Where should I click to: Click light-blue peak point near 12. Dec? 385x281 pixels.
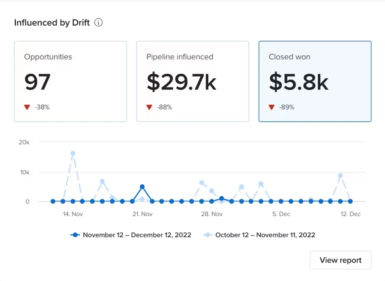340,176
